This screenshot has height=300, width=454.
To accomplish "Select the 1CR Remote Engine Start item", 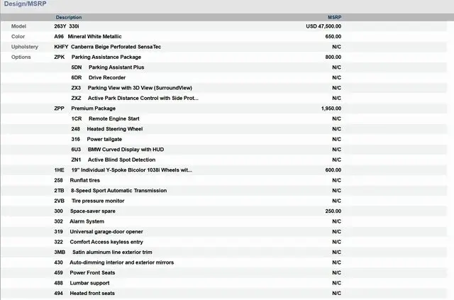I will pos(113,118).
